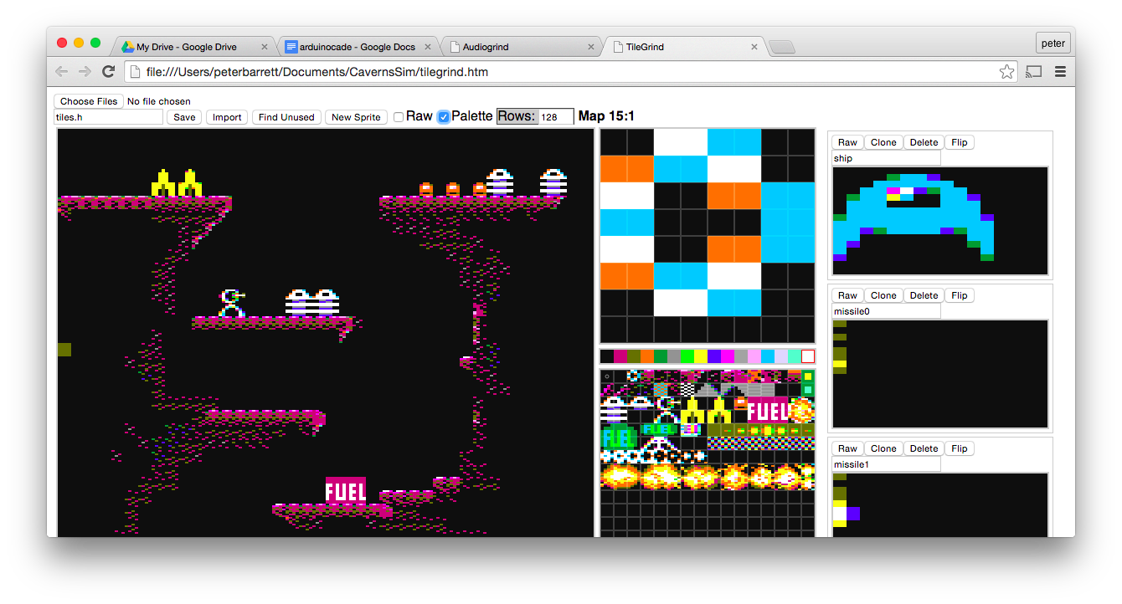This screenshot has height=604, width=1122.
Task: Click the FUEL block on the map
Action: 346,490
